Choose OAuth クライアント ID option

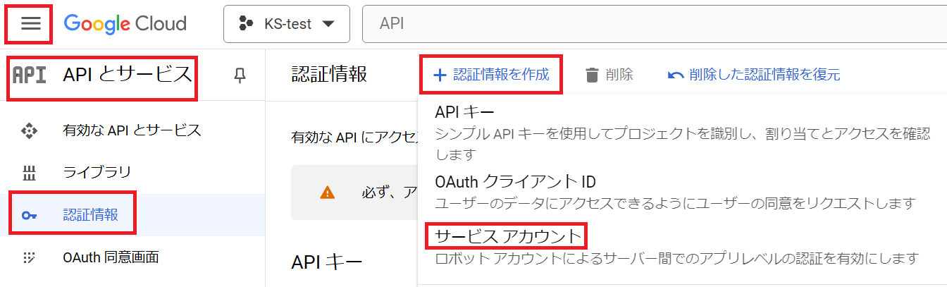click(x=515, y=181)
